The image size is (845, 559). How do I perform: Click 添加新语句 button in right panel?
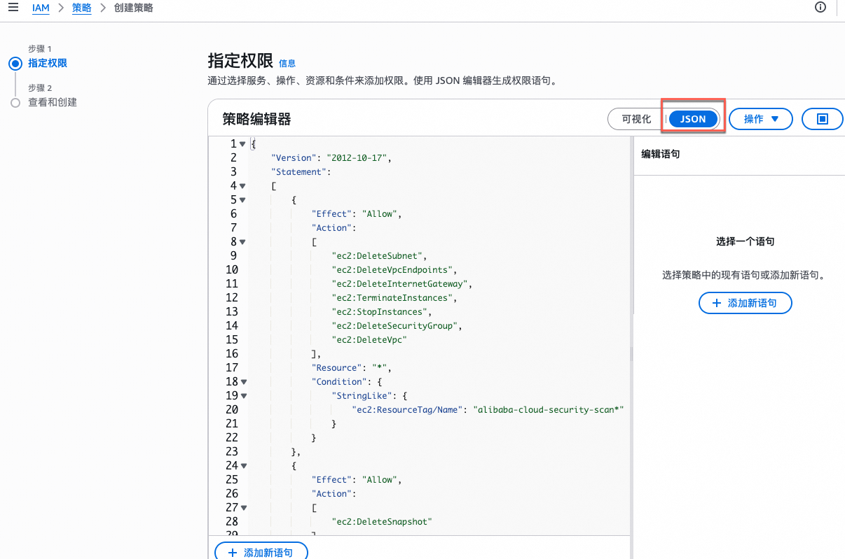tap(746, 303)
